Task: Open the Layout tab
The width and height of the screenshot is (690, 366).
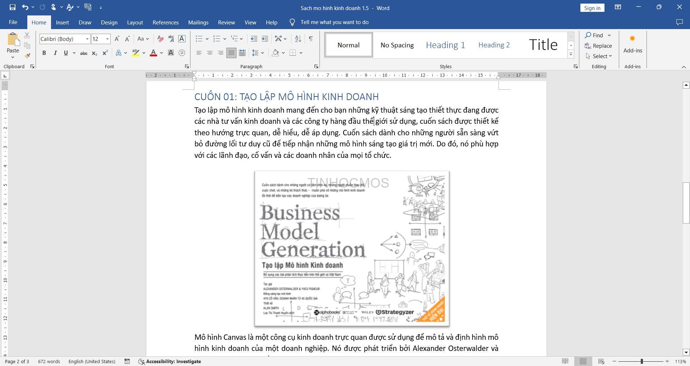Action: click(x=135, y=22)
